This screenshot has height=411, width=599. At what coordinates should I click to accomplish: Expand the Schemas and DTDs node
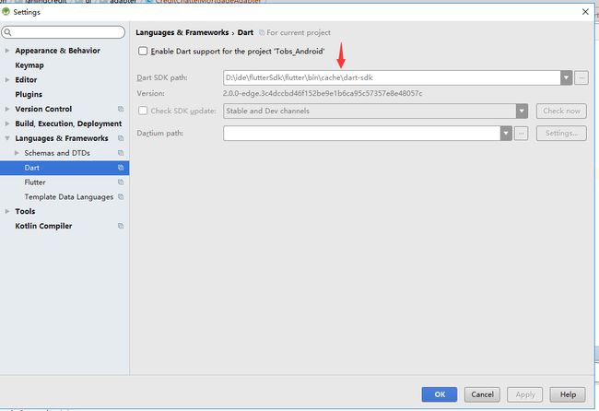17,153
